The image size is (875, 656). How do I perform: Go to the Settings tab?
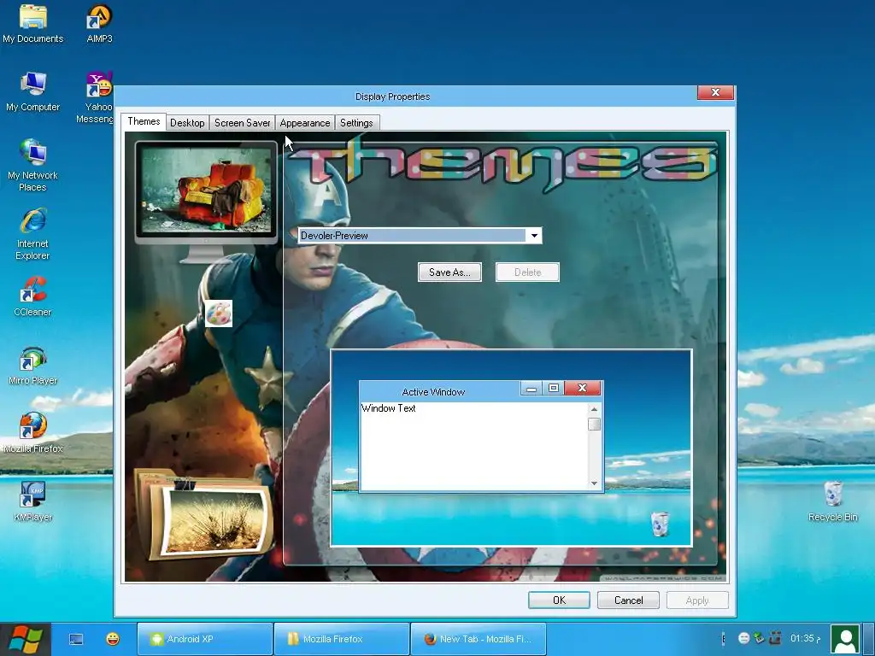(x=356, y=123)
